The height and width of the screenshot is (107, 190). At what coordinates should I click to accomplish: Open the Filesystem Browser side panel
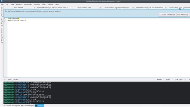coord(2,35)
